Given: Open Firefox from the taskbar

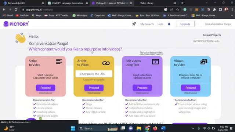Looking at the screenshot, I should click(155, 128).
